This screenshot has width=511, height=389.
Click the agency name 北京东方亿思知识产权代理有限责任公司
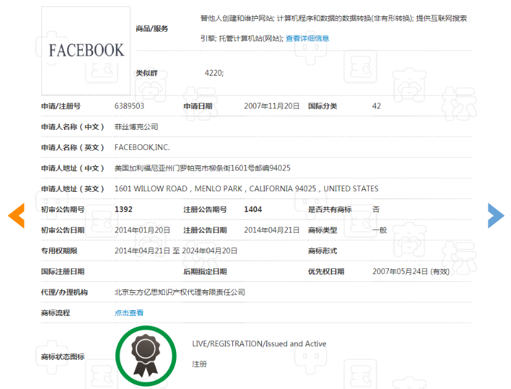click(180, 292)
